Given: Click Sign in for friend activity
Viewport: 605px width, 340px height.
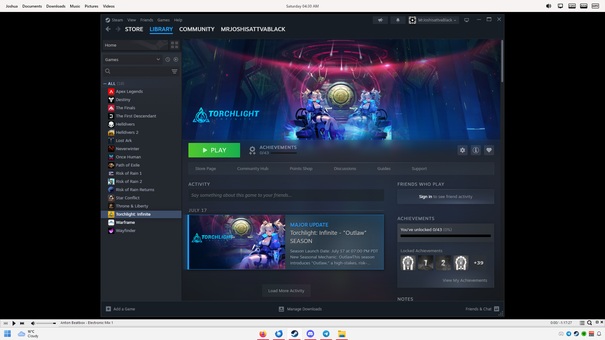Looking at the screenshot, I should pyautogui.click(x=425, y=196).
